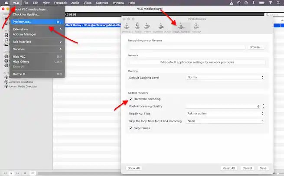284x176 pixels.
Task: Open the Apple menu
Action: pos(7,3)
